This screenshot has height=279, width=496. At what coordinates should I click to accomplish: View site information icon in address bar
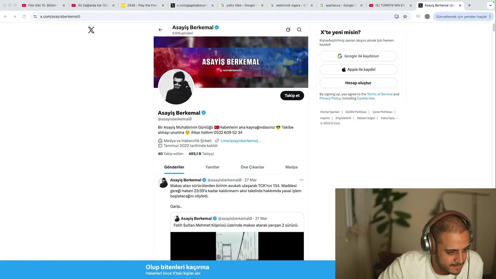35,17
